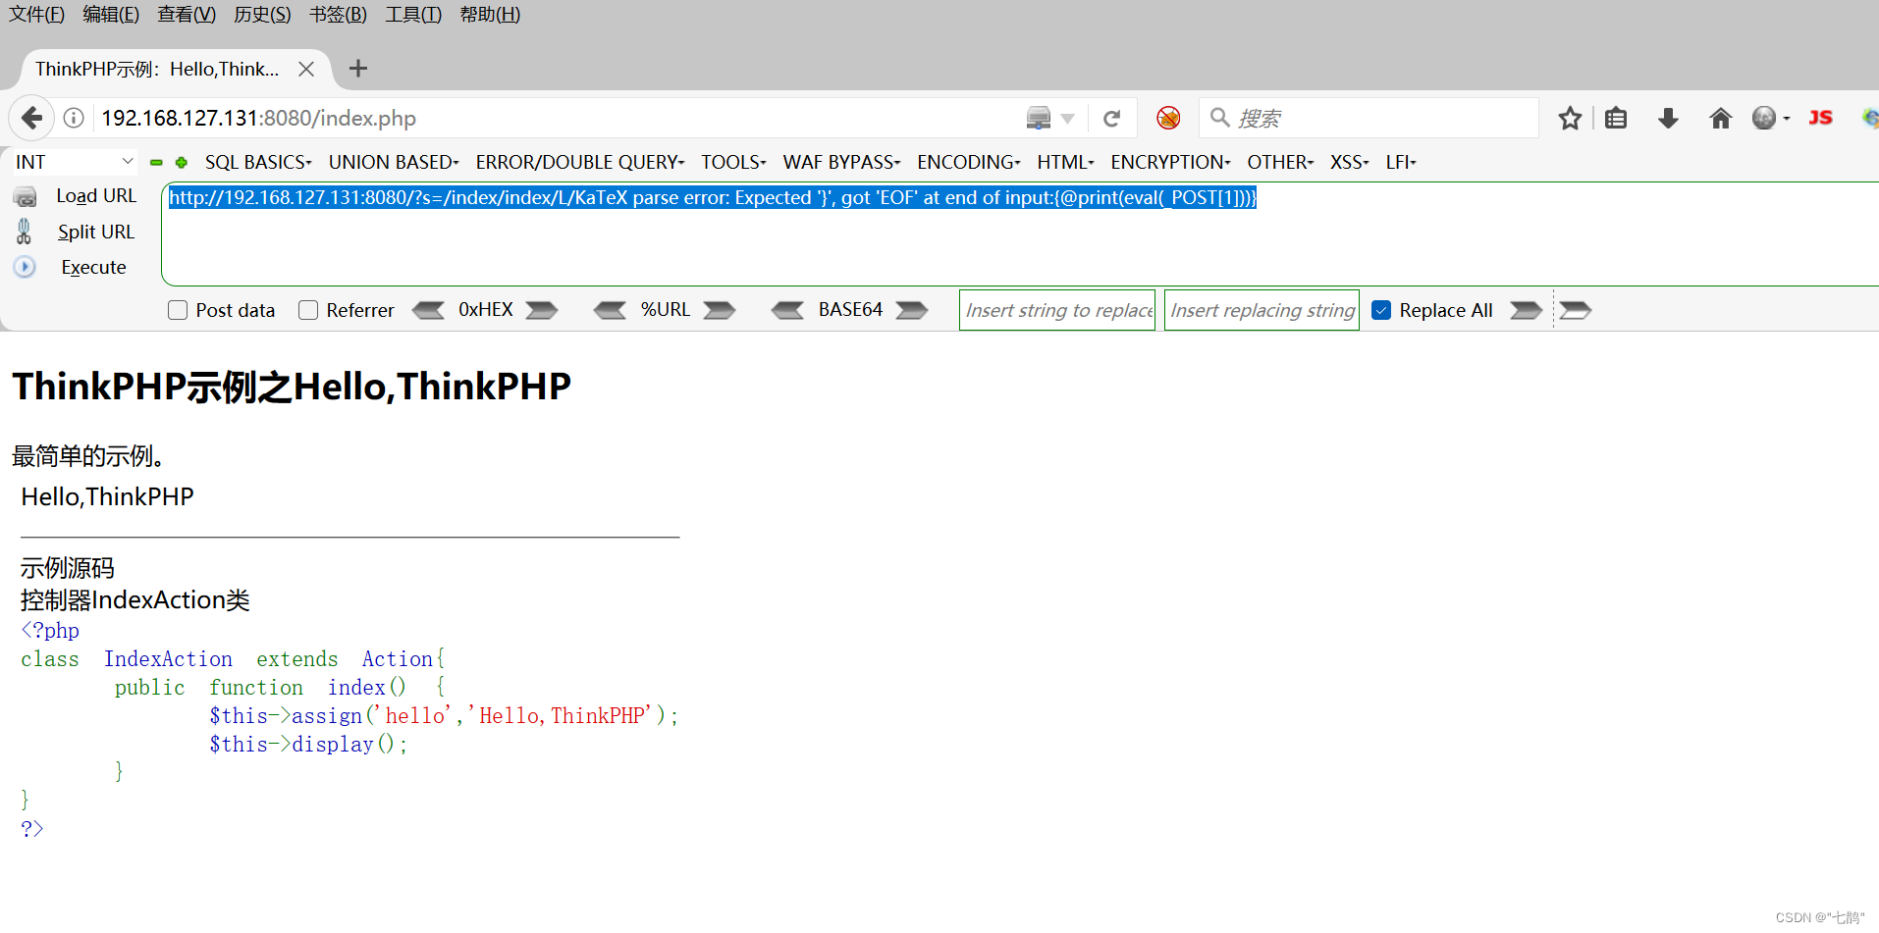1879x933 pixels.
Task: Decode with the left arrow before BASE64
Action: (787, 310)
